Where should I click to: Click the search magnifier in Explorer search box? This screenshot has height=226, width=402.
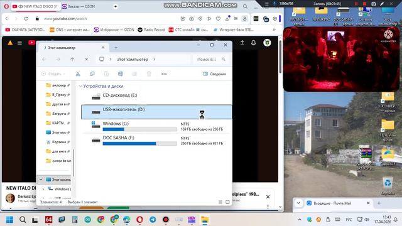pos(224,59)
